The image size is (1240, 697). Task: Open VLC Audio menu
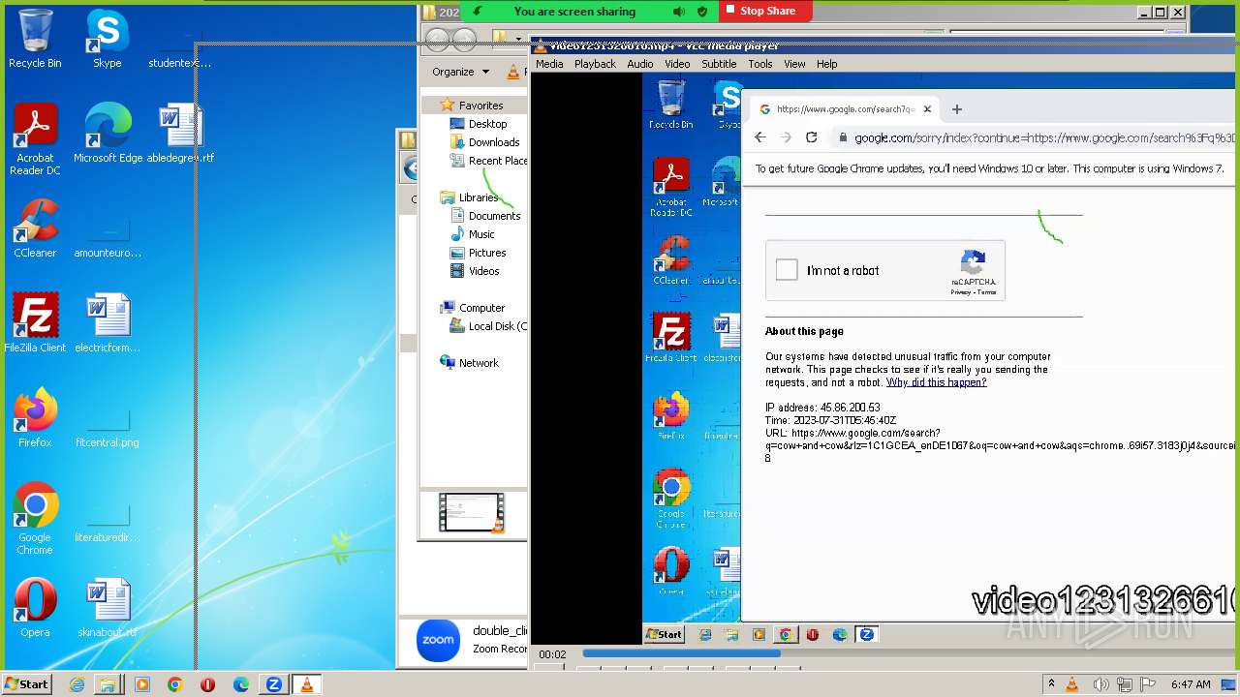(x=640, y=64)
